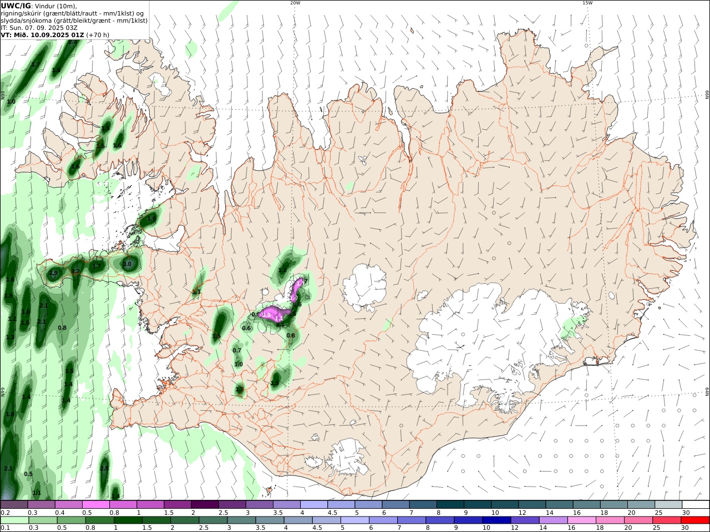This screenshot has height=532, width=710.
Task: Click the 2.5 value off the south-west coast
Action: pos(104,468)
